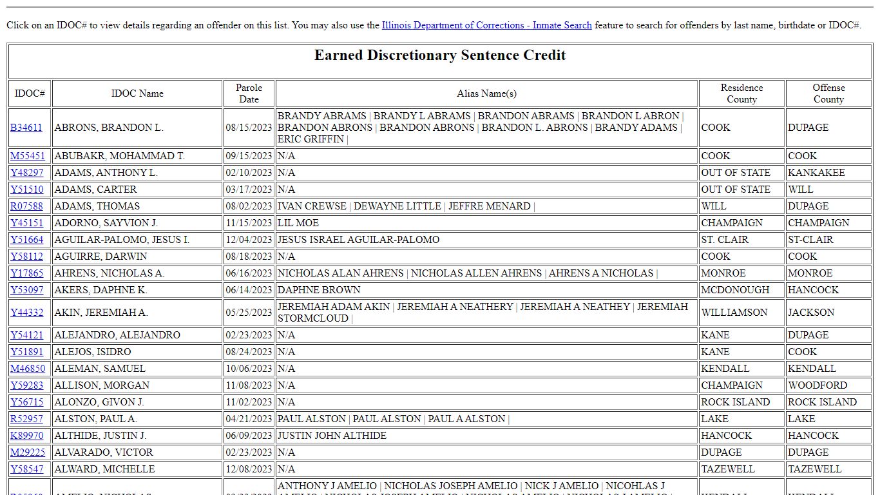880x495 pixels.
Task: Open offender record M55451
Action: [x=28, y=156]
